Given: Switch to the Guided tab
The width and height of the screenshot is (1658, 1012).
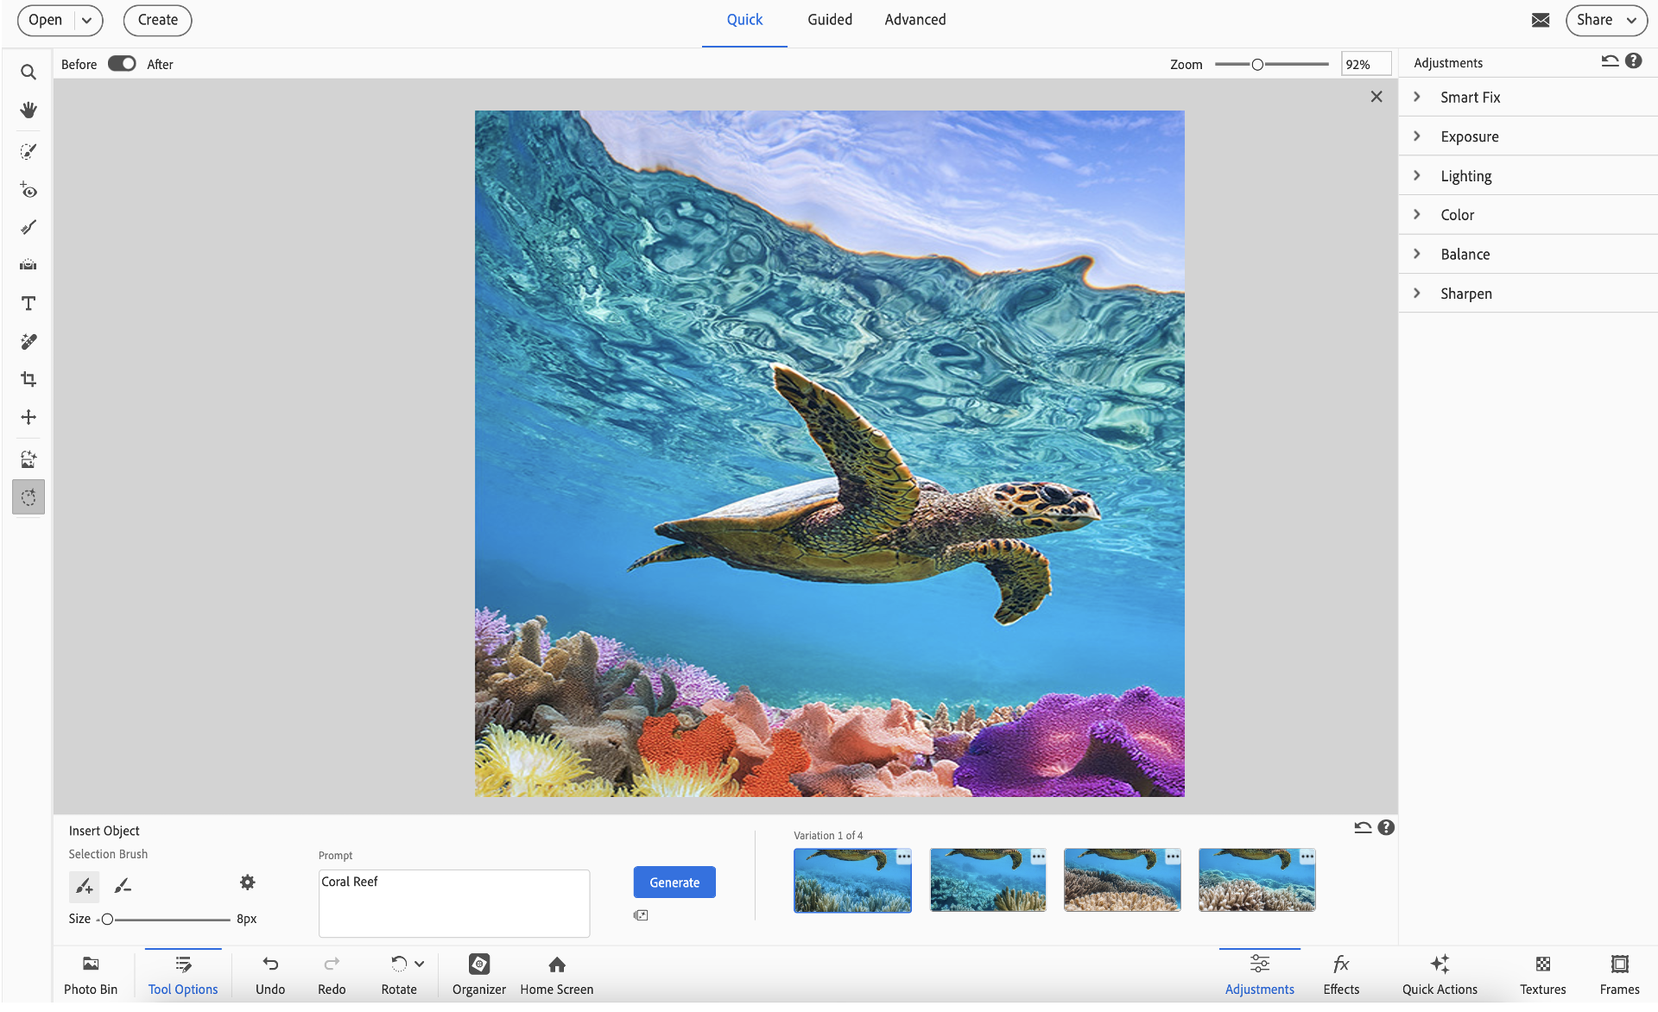Looking at the screenshot, I should tap(829, 20).
